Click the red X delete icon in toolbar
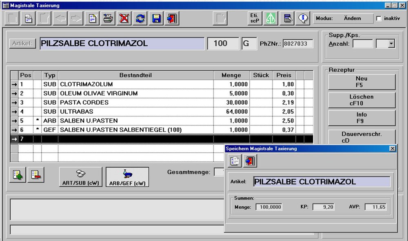408x241 pixels. 124,19
